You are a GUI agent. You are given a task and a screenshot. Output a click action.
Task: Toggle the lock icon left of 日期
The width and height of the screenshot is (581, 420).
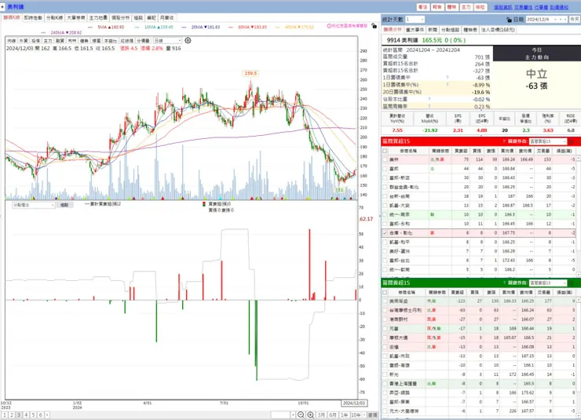click(x=509, y=20)
